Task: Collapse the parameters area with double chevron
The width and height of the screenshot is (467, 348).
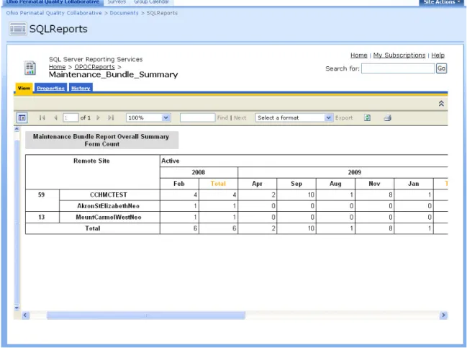Action: tap(441, 104)
